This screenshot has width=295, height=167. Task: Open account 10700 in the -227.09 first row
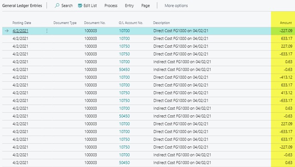pyautogui.click(x=124, y=31)
